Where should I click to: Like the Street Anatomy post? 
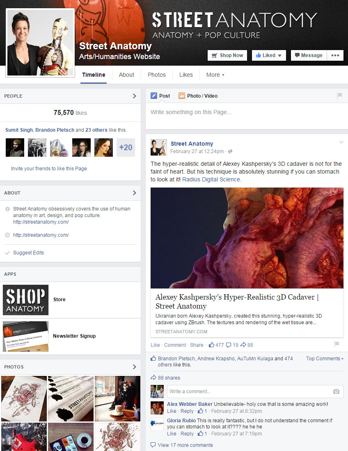point(155,345)
